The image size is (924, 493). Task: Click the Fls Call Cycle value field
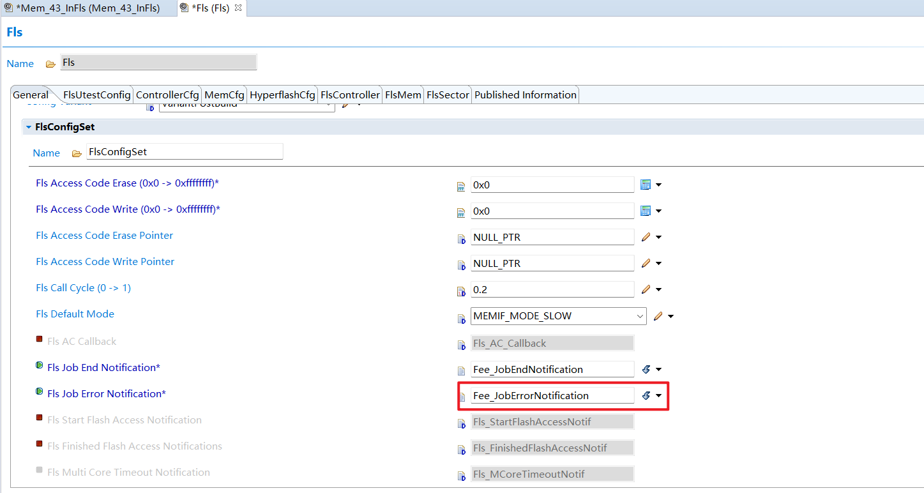pos(552,289)
